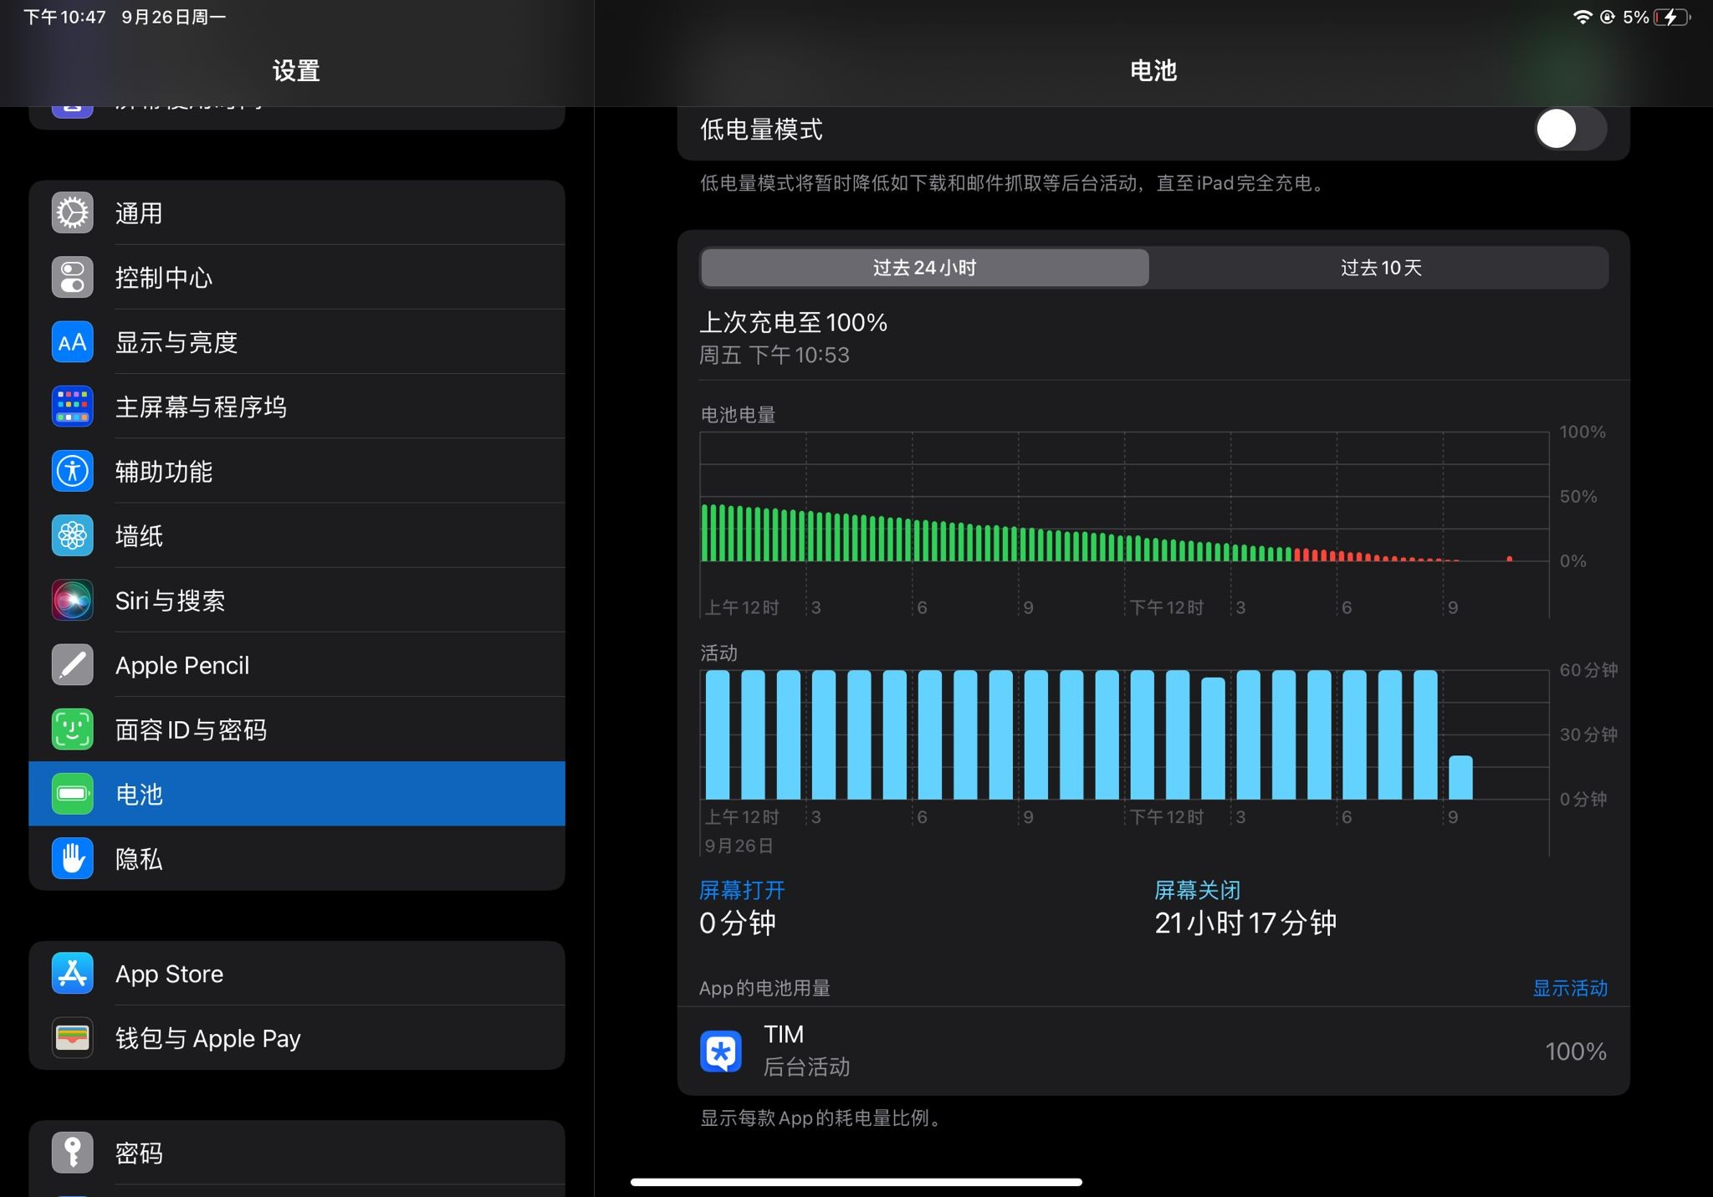1713x1197 pixels.
Task: Tap the Show Activity link
Action: click(1569, 988)
